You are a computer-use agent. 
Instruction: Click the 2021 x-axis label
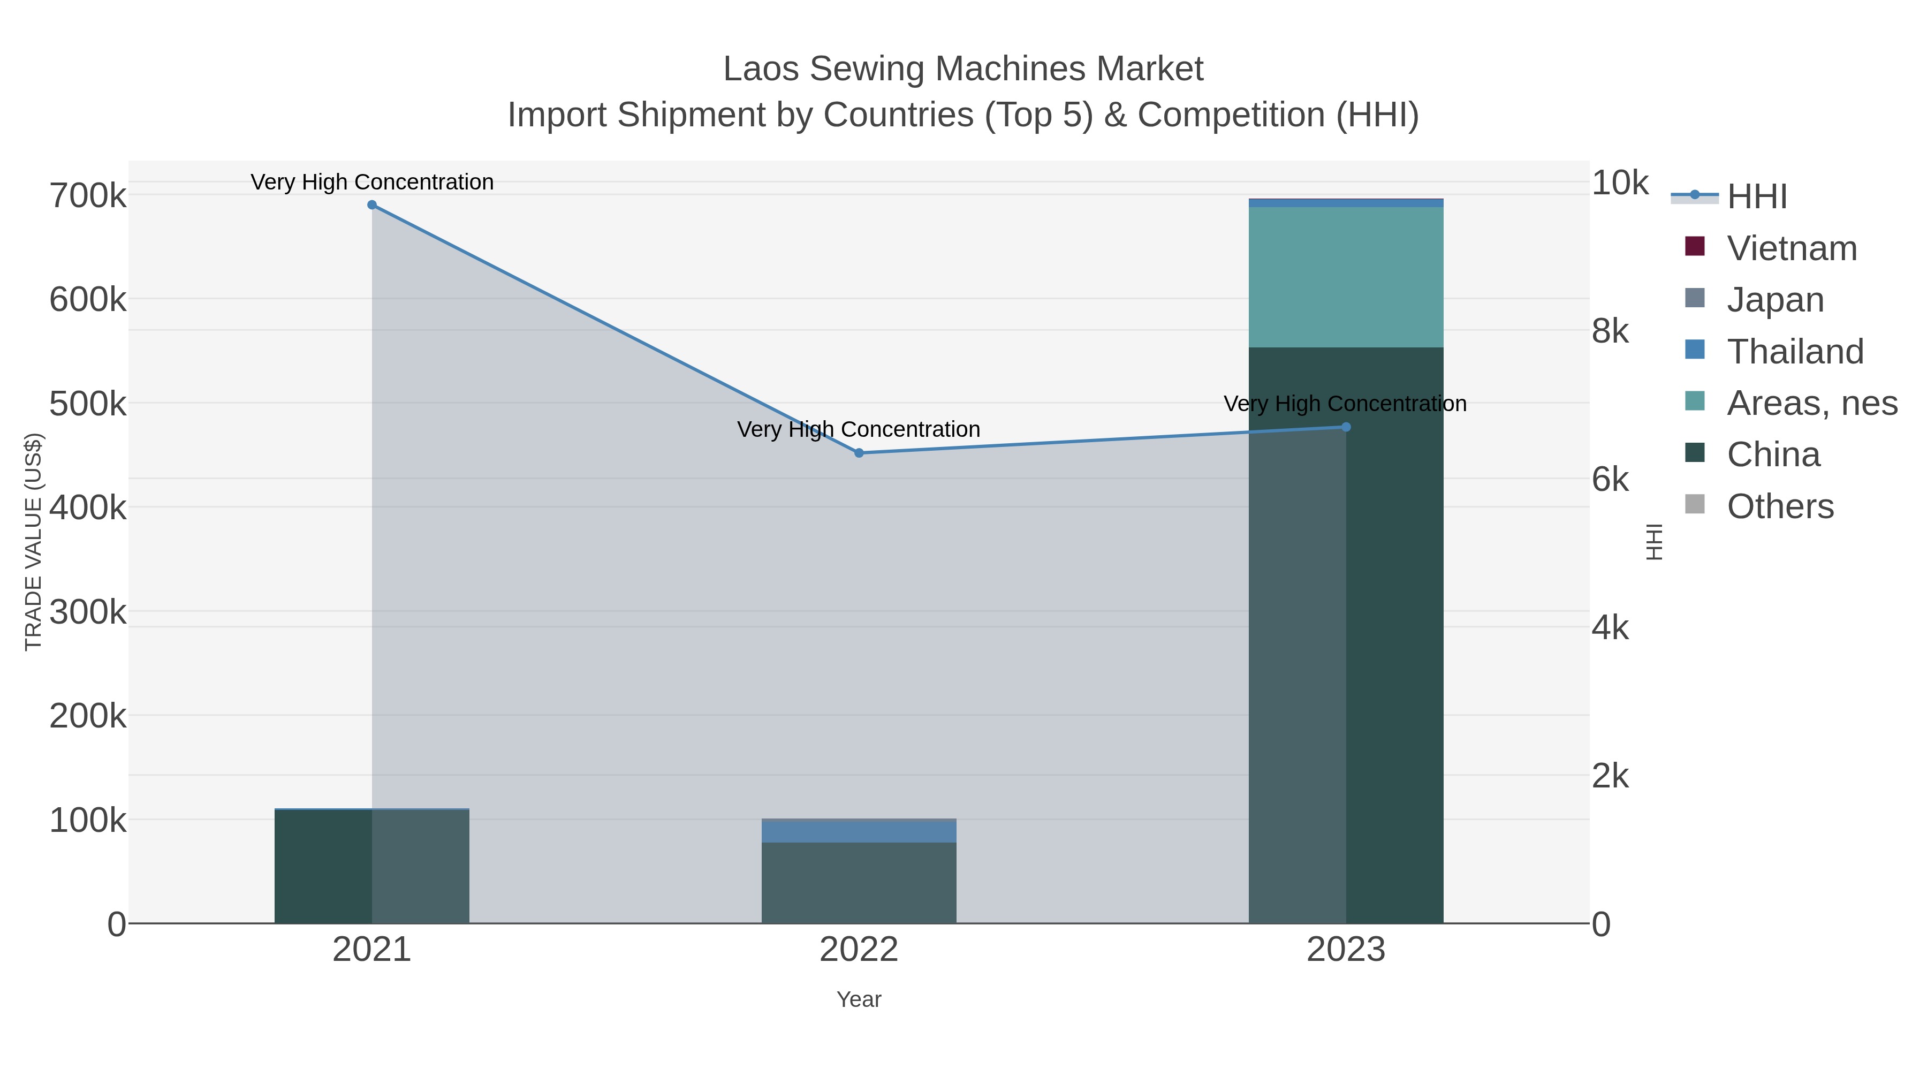click(372, 949)
